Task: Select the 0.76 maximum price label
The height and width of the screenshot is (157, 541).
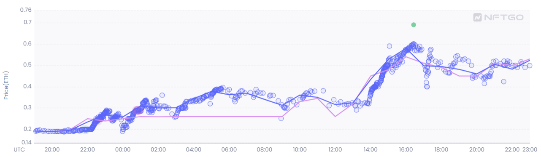Action: (26, 10)
